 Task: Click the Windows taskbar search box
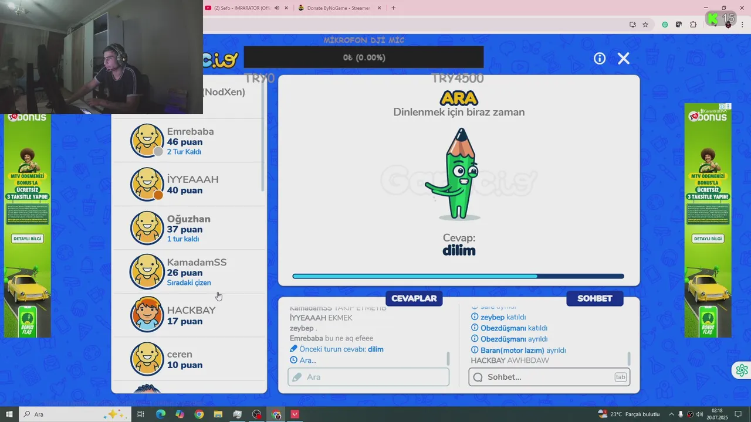(75, 414)
